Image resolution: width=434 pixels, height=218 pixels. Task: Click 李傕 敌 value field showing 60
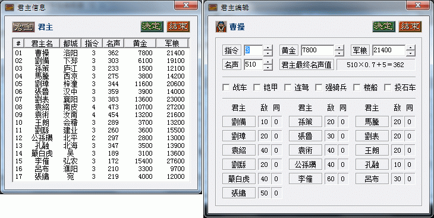tap(331, 179)
